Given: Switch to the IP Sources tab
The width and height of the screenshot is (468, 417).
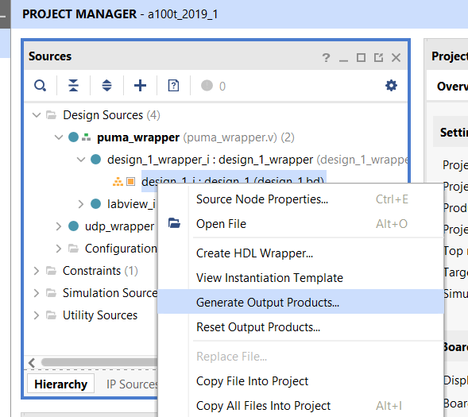Looking at the screenshot, I should click(x=132, y=384).
